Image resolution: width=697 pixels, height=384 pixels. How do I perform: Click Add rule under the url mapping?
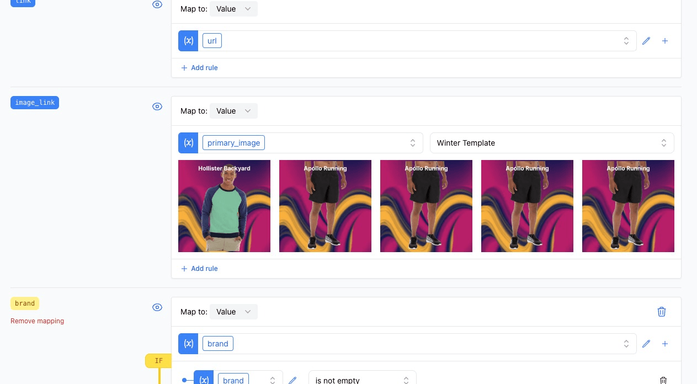[x=199, y=68]
